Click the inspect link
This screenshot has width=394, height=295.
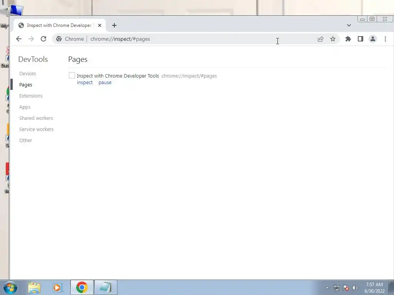click(x=85, y=83)
